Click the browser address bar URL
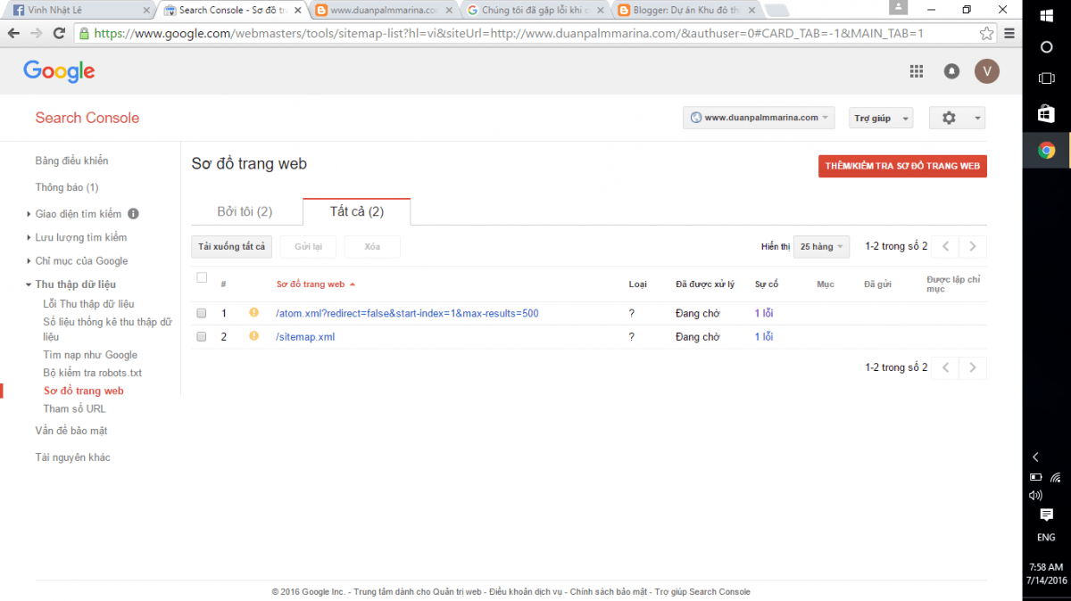Image resolution: width=1071 pixels, height=601 pixels. coord(509,33)
